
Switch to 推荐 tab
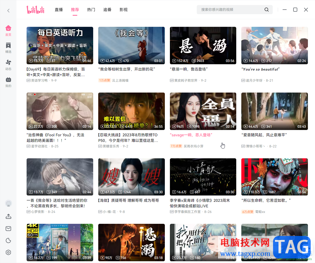click(x=75, y=10)
